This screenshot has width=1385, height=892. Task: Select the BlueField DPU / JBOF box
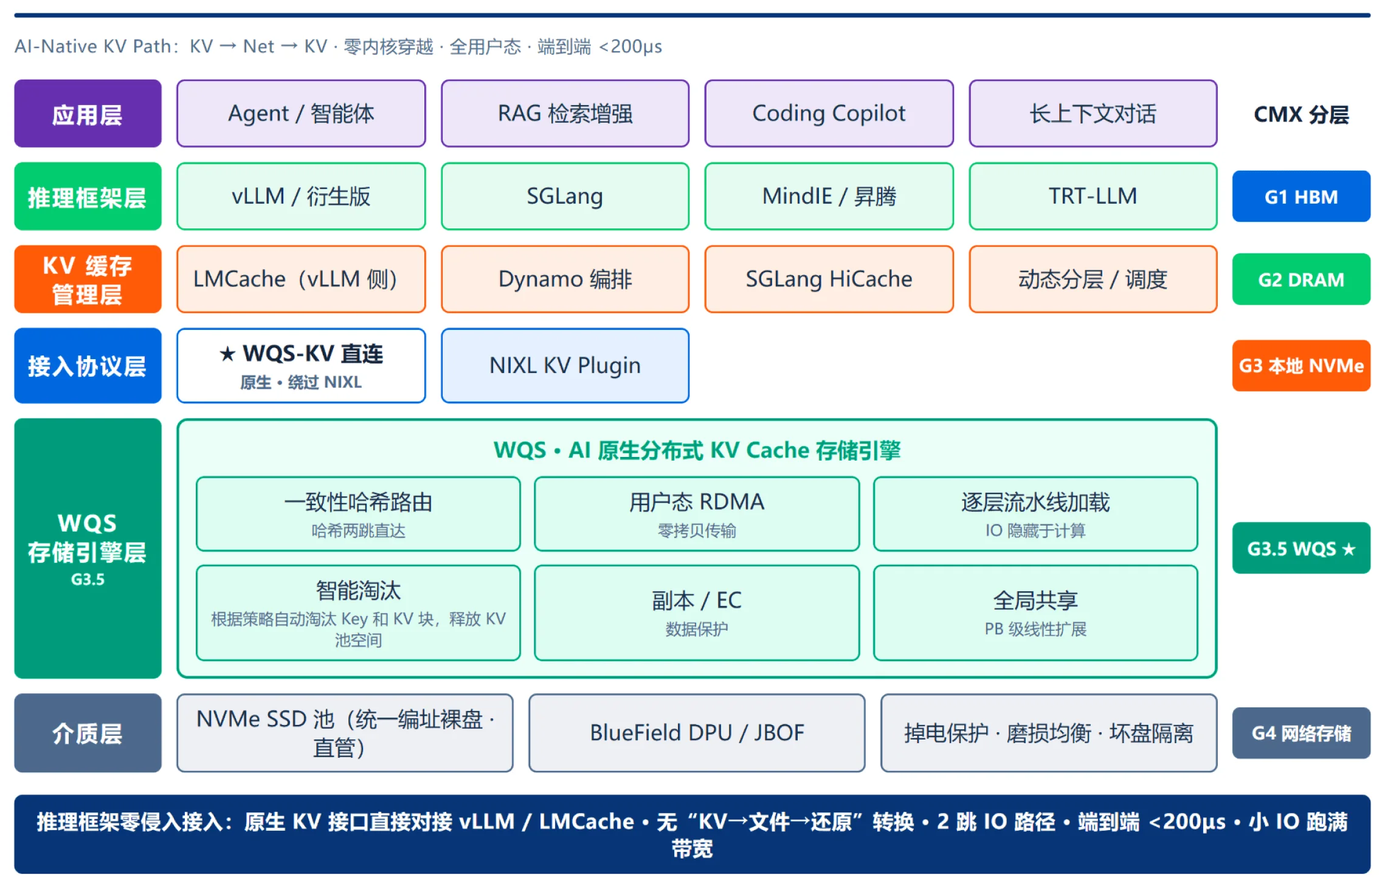tap(697, 733)
